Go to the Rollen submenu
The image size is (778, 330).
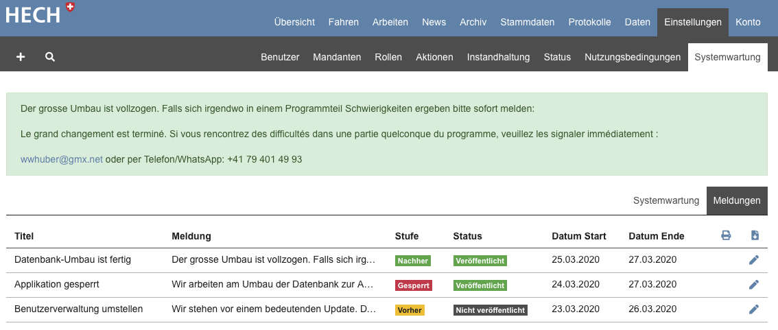(388, 57)
